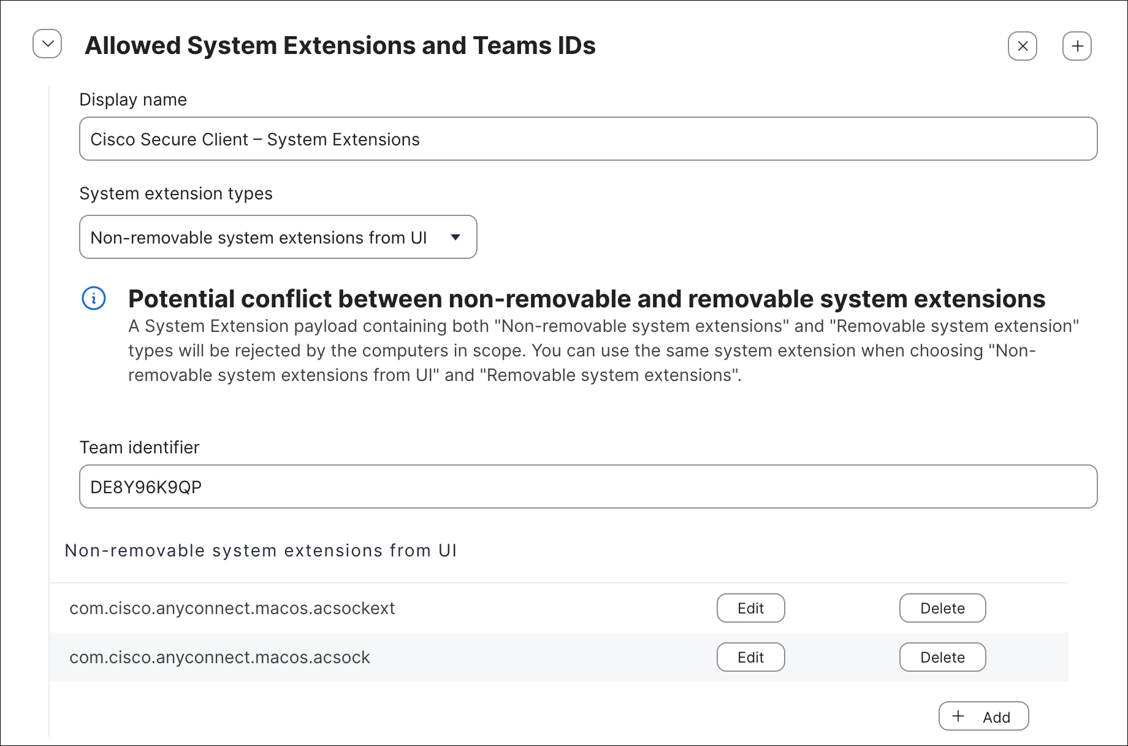Collapse the Allowed System Extensions section chevron
The width and height of the screenshot is (1128, 746).
tap(47, 44)
